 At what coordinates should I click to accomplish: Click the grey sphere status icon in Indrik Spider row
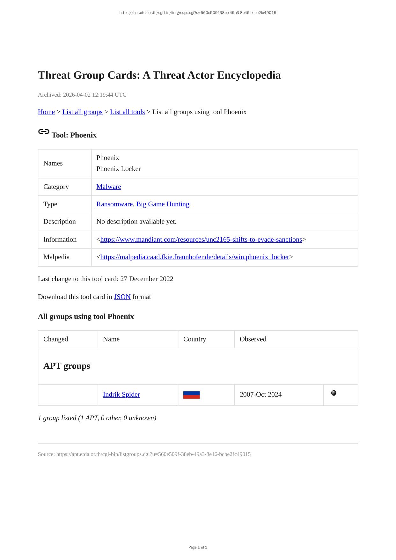(x=334, y=393)
